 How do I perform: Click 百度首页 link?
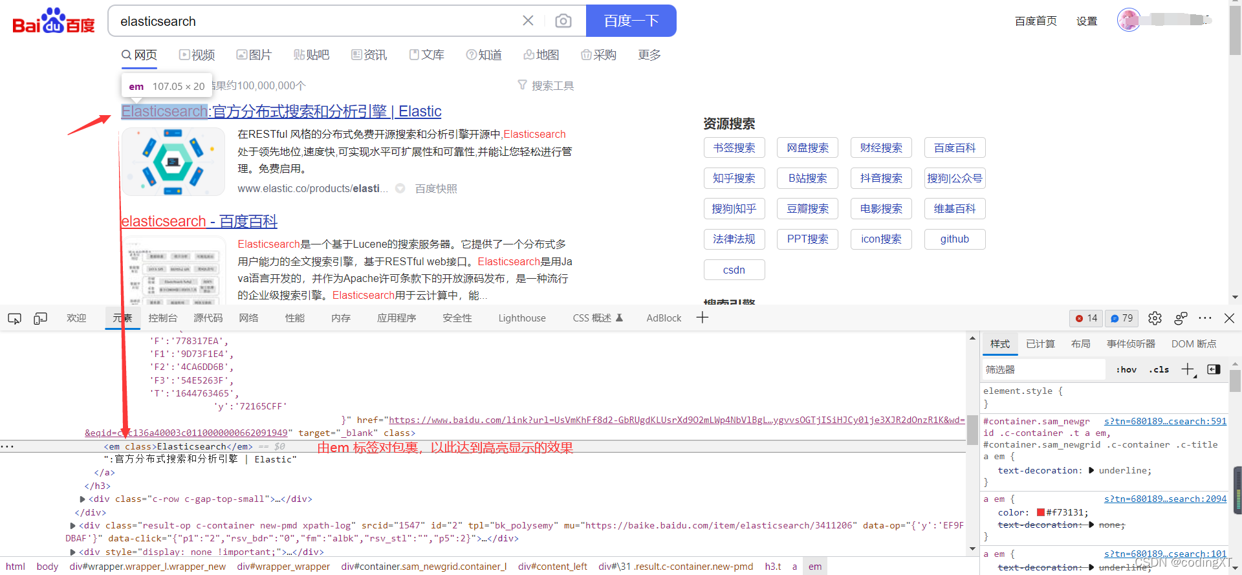[1036, 21]
